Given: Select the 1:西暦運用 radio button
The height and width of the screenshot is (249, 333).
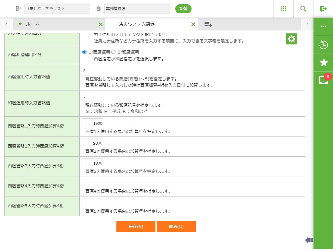Looking at the screenshot, I should pos(85,52).
